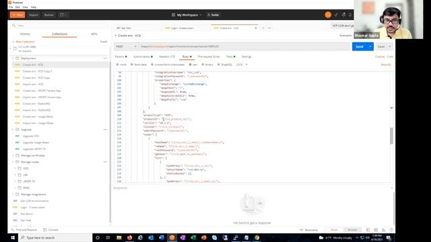Open more actions for Manage nodes folder

click(x=105, y=162)
